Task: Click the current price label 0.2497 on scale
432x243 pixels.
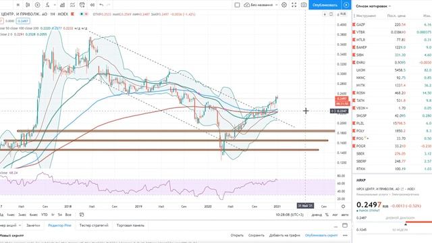Action: click(342, 99)
